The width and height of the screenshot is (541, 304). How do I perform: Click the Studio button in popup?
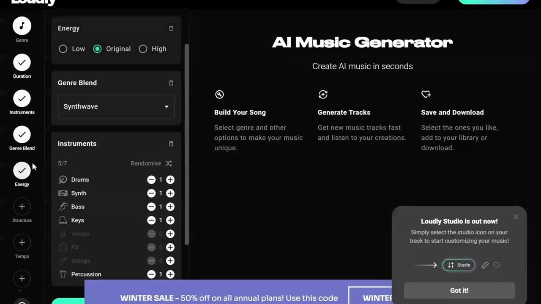[x=459, y=265]
